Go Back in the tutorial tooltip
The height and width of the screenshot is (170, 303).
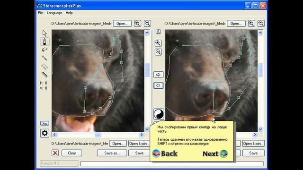pyautogui.click(x=165, y=153)
